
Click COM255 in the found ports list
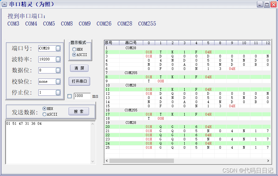click(x=147, y=24)
